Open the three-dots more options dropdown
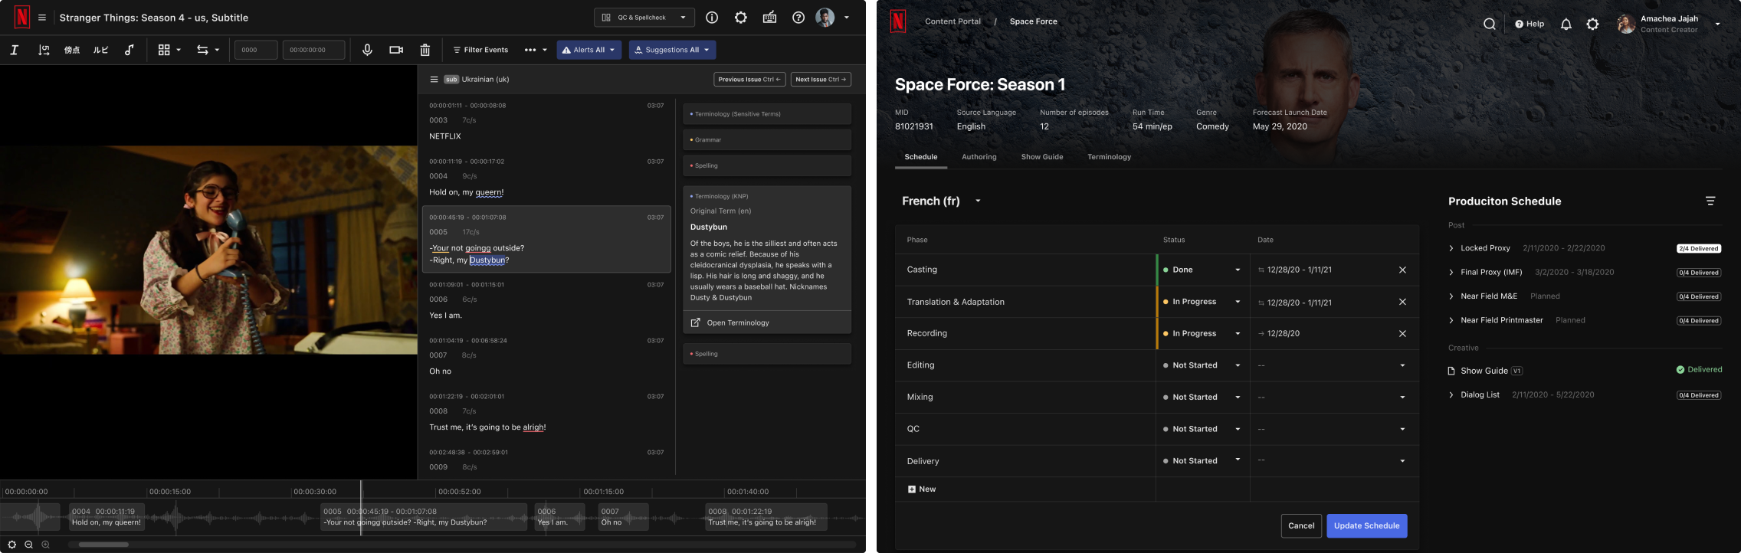Screen dimensions: 1741x553 click(536, 50)
